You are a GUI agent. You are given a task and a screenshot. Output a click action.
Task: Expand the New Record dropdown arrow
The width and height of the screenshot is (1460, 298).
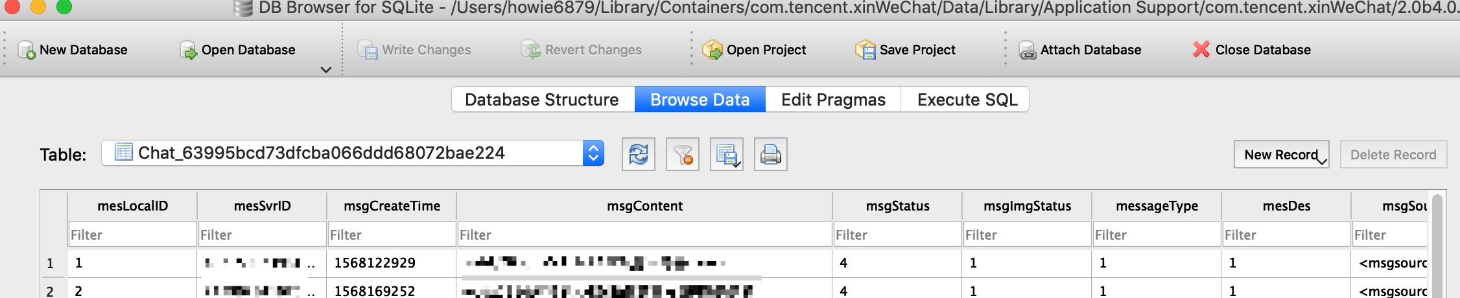(x=1322, y=160)
